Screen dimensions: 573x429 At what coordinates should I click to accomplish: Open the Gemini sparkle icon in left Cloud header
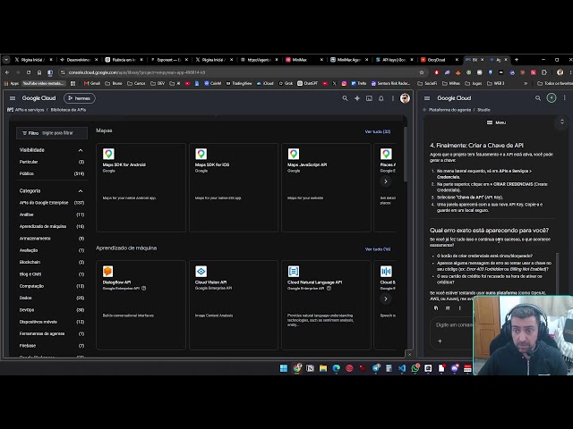[357, 98]
